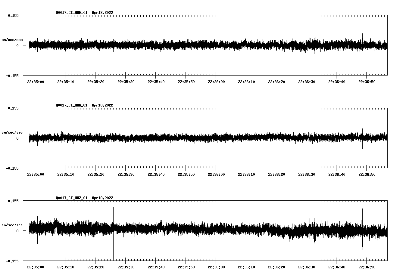Select 22:36:20 tick label under HNN plot
Image resolution: width=409 pixels, height=278 pixels.
276,174
